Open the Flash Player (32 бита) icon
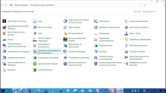Image resolution: width=166 pixels, height=93 pixels. tap(4, 21)
